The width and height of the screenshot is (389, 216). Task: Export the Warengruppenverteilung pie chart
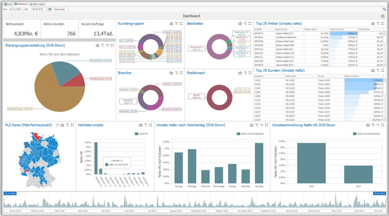[97, 45]
